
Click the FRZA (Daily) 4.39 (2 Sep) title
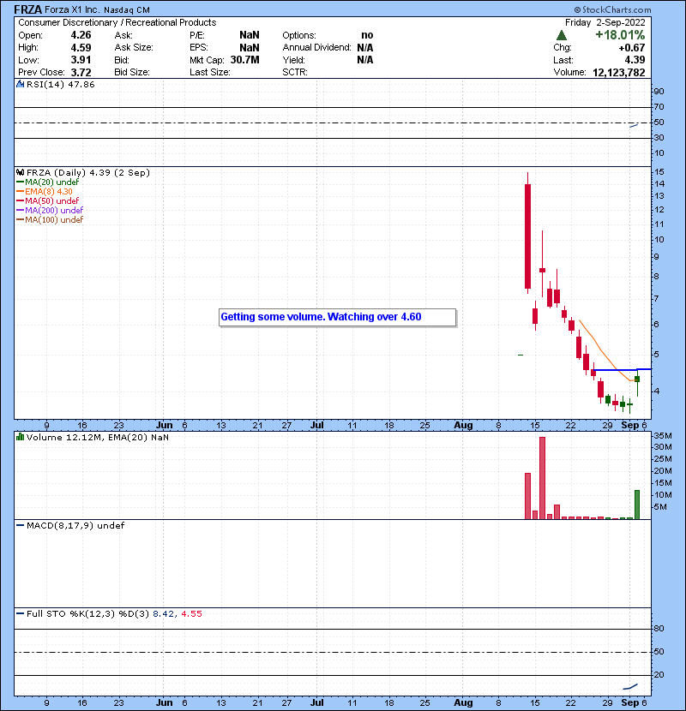88,172
